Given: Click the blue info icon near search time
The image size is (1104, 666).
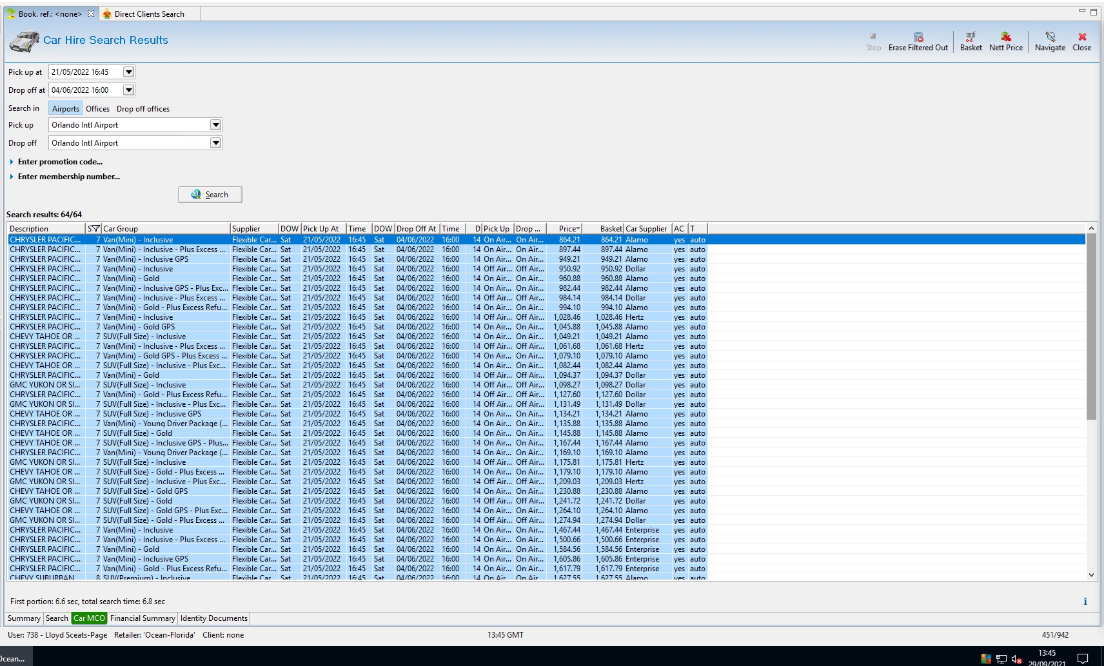Looking at the screenshot, I should tap(1085, 602).
